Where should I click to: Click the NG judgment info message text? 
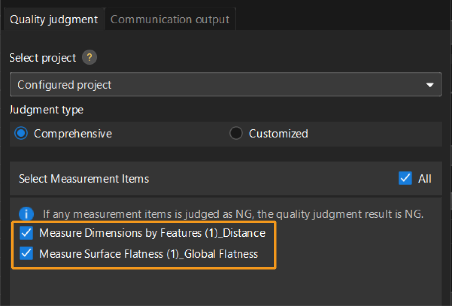[x=233, y=214]
